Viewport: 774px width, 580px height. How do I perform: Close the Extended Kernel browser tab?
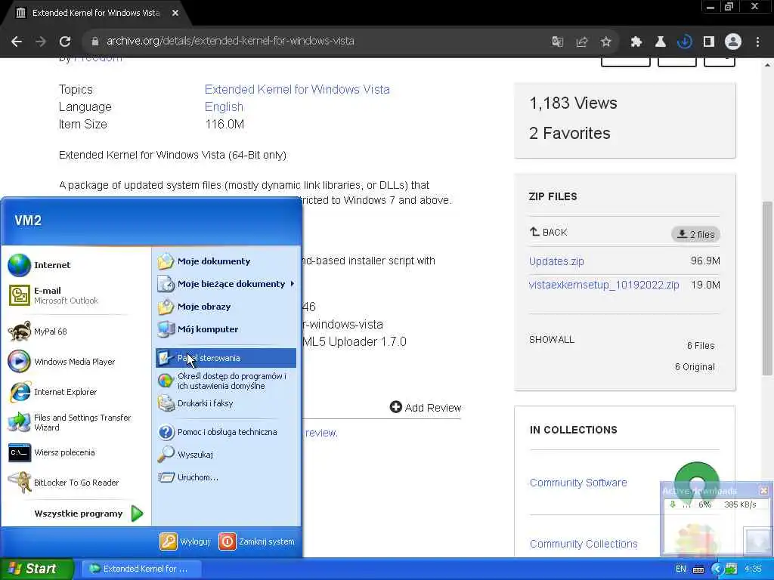point(175,13)
